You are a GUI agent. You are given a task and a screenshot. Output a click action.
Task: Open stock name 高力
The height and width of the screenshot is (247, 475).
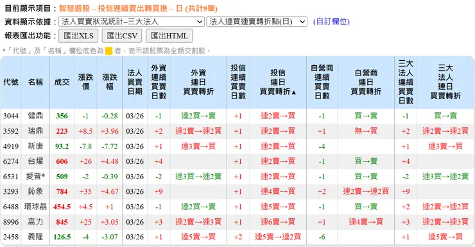pyautogui.click(x=35, y=222)
